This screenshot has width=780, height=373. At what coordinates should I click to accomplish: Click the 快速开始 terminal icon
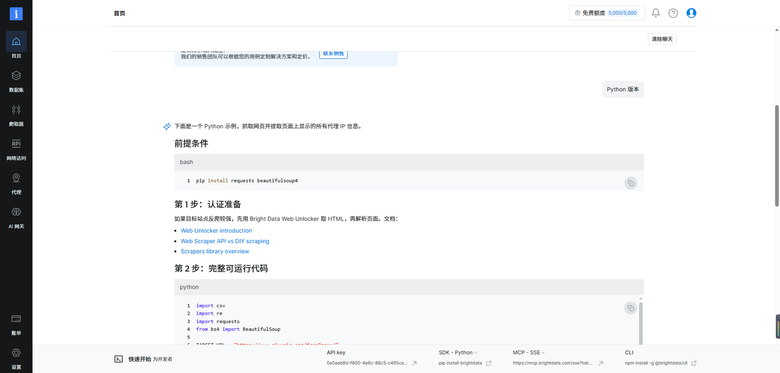click(119, 359)
